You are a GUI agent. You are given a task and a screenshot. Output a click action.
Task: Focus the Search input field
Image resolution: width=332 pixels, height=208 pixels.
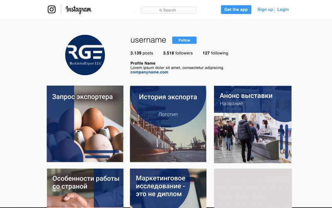tap(168, 10)
